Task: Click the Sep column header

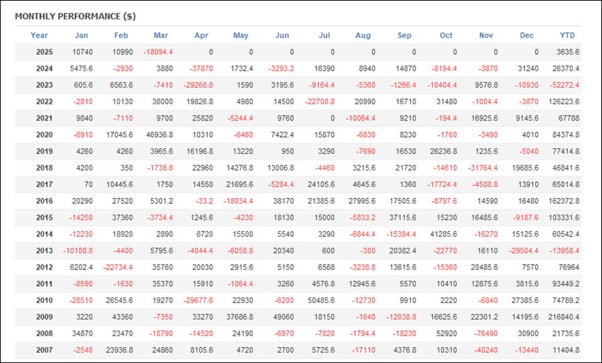Action: click(x=404, y=35)
